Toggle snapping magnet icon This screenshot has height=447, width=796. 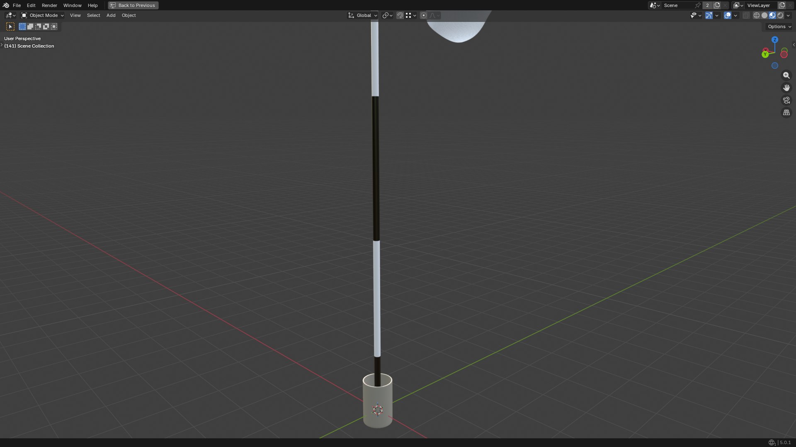(x=400, y=15)
